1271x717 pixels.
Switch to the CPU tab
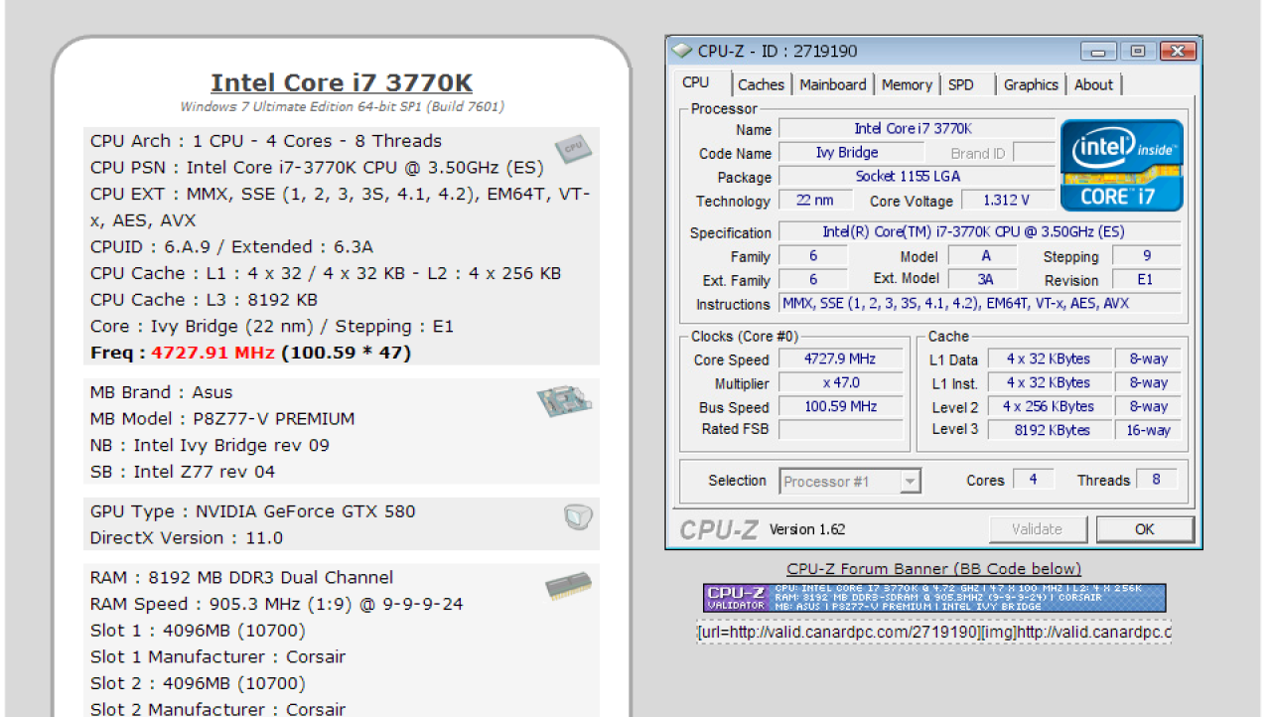pyautogui.click(x=697, y=83)
